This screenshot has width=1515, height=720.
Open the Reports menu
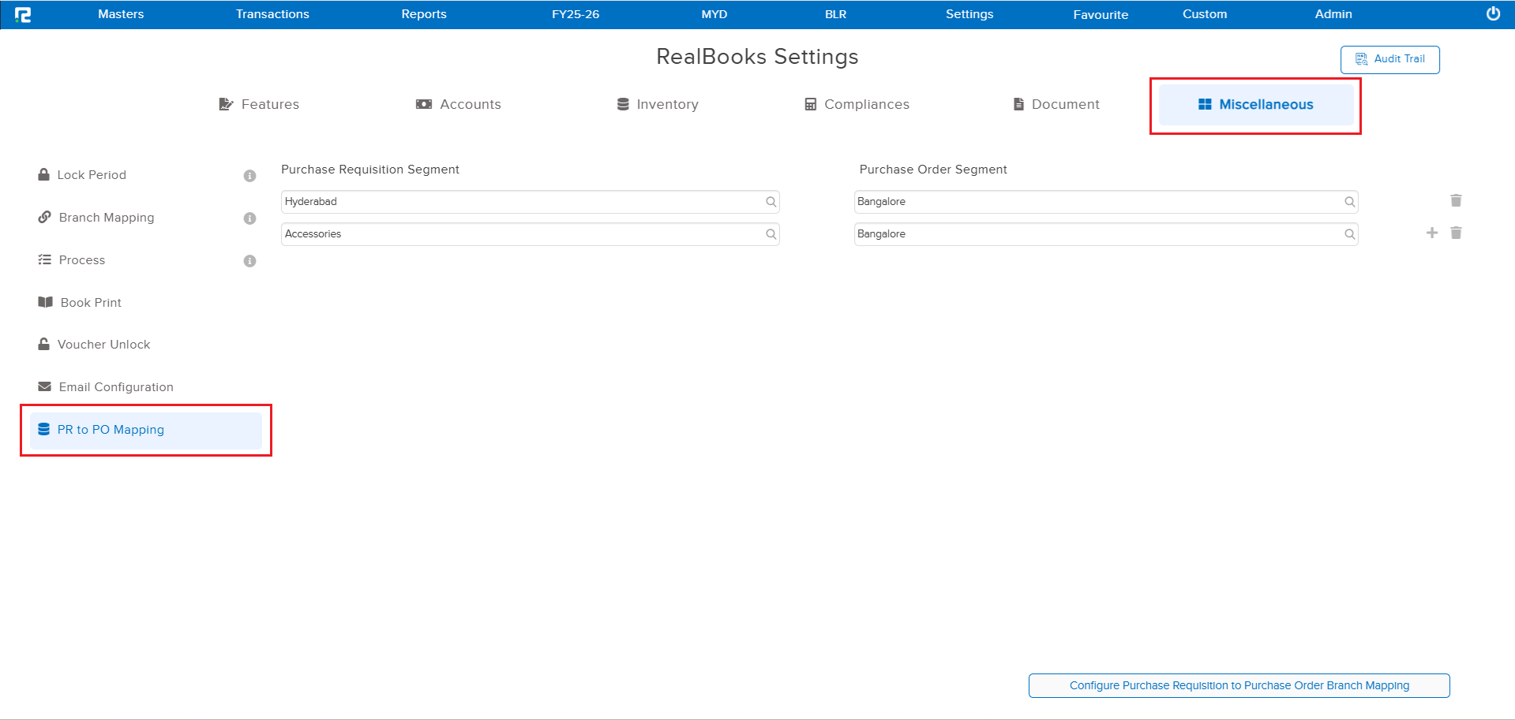click(x=424, y=14)
